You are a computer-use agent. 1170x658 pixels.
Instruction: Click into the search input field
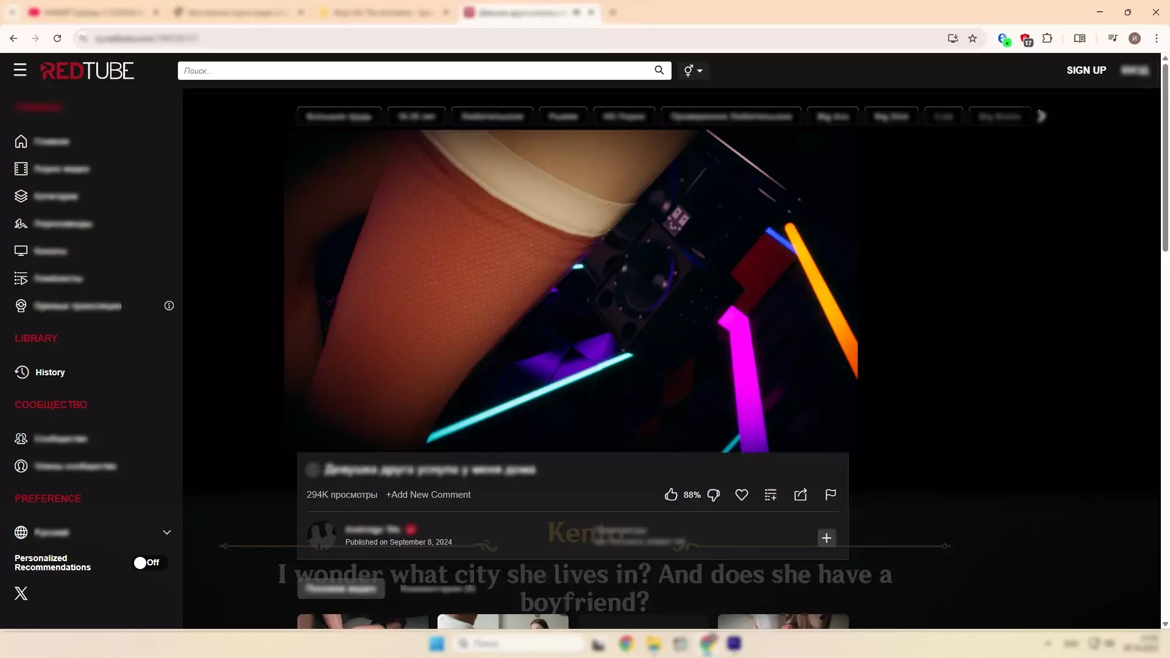[414, 71]
